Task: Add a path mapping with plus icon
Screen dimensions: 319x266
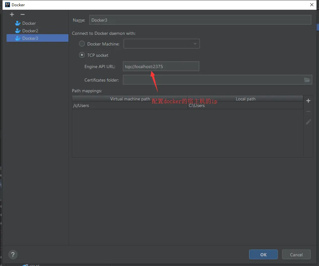Action: point(308,101)
